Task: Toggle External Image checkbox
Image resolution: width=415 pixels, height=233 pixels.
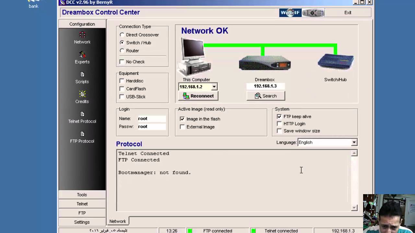Action: (182, 127)
